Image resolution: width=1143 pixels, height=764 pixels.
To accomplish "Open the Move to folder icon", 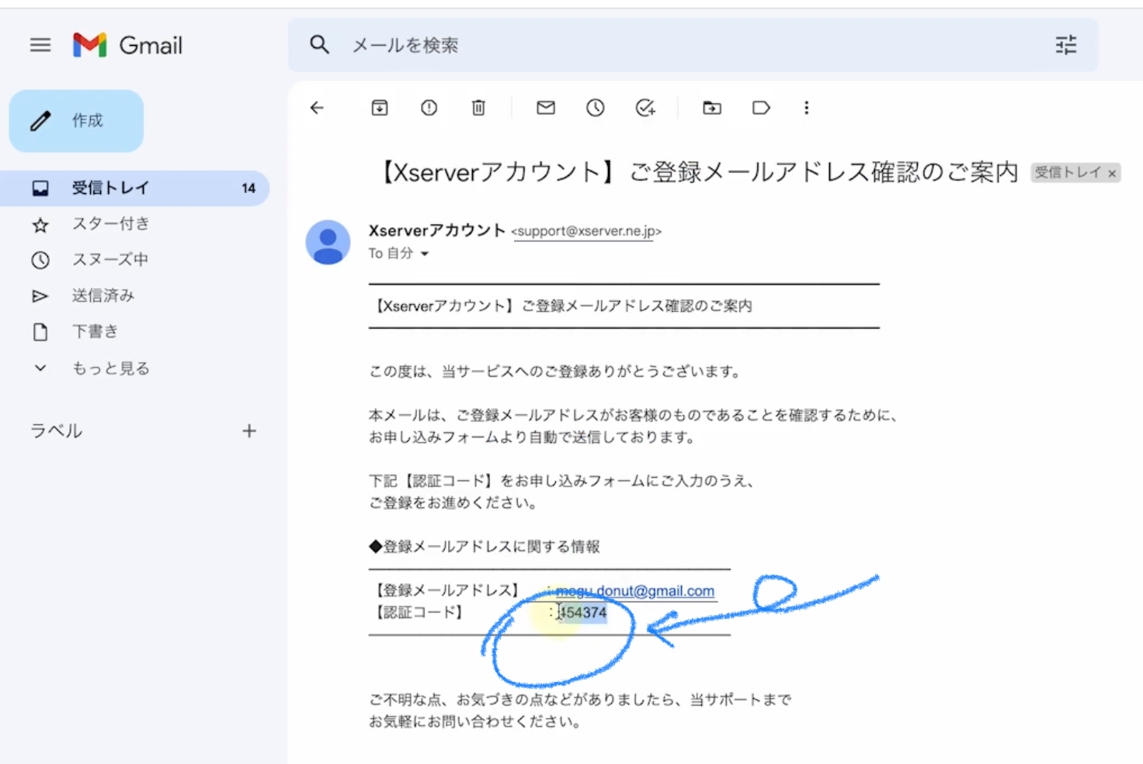I will click(x=712, y=108).
